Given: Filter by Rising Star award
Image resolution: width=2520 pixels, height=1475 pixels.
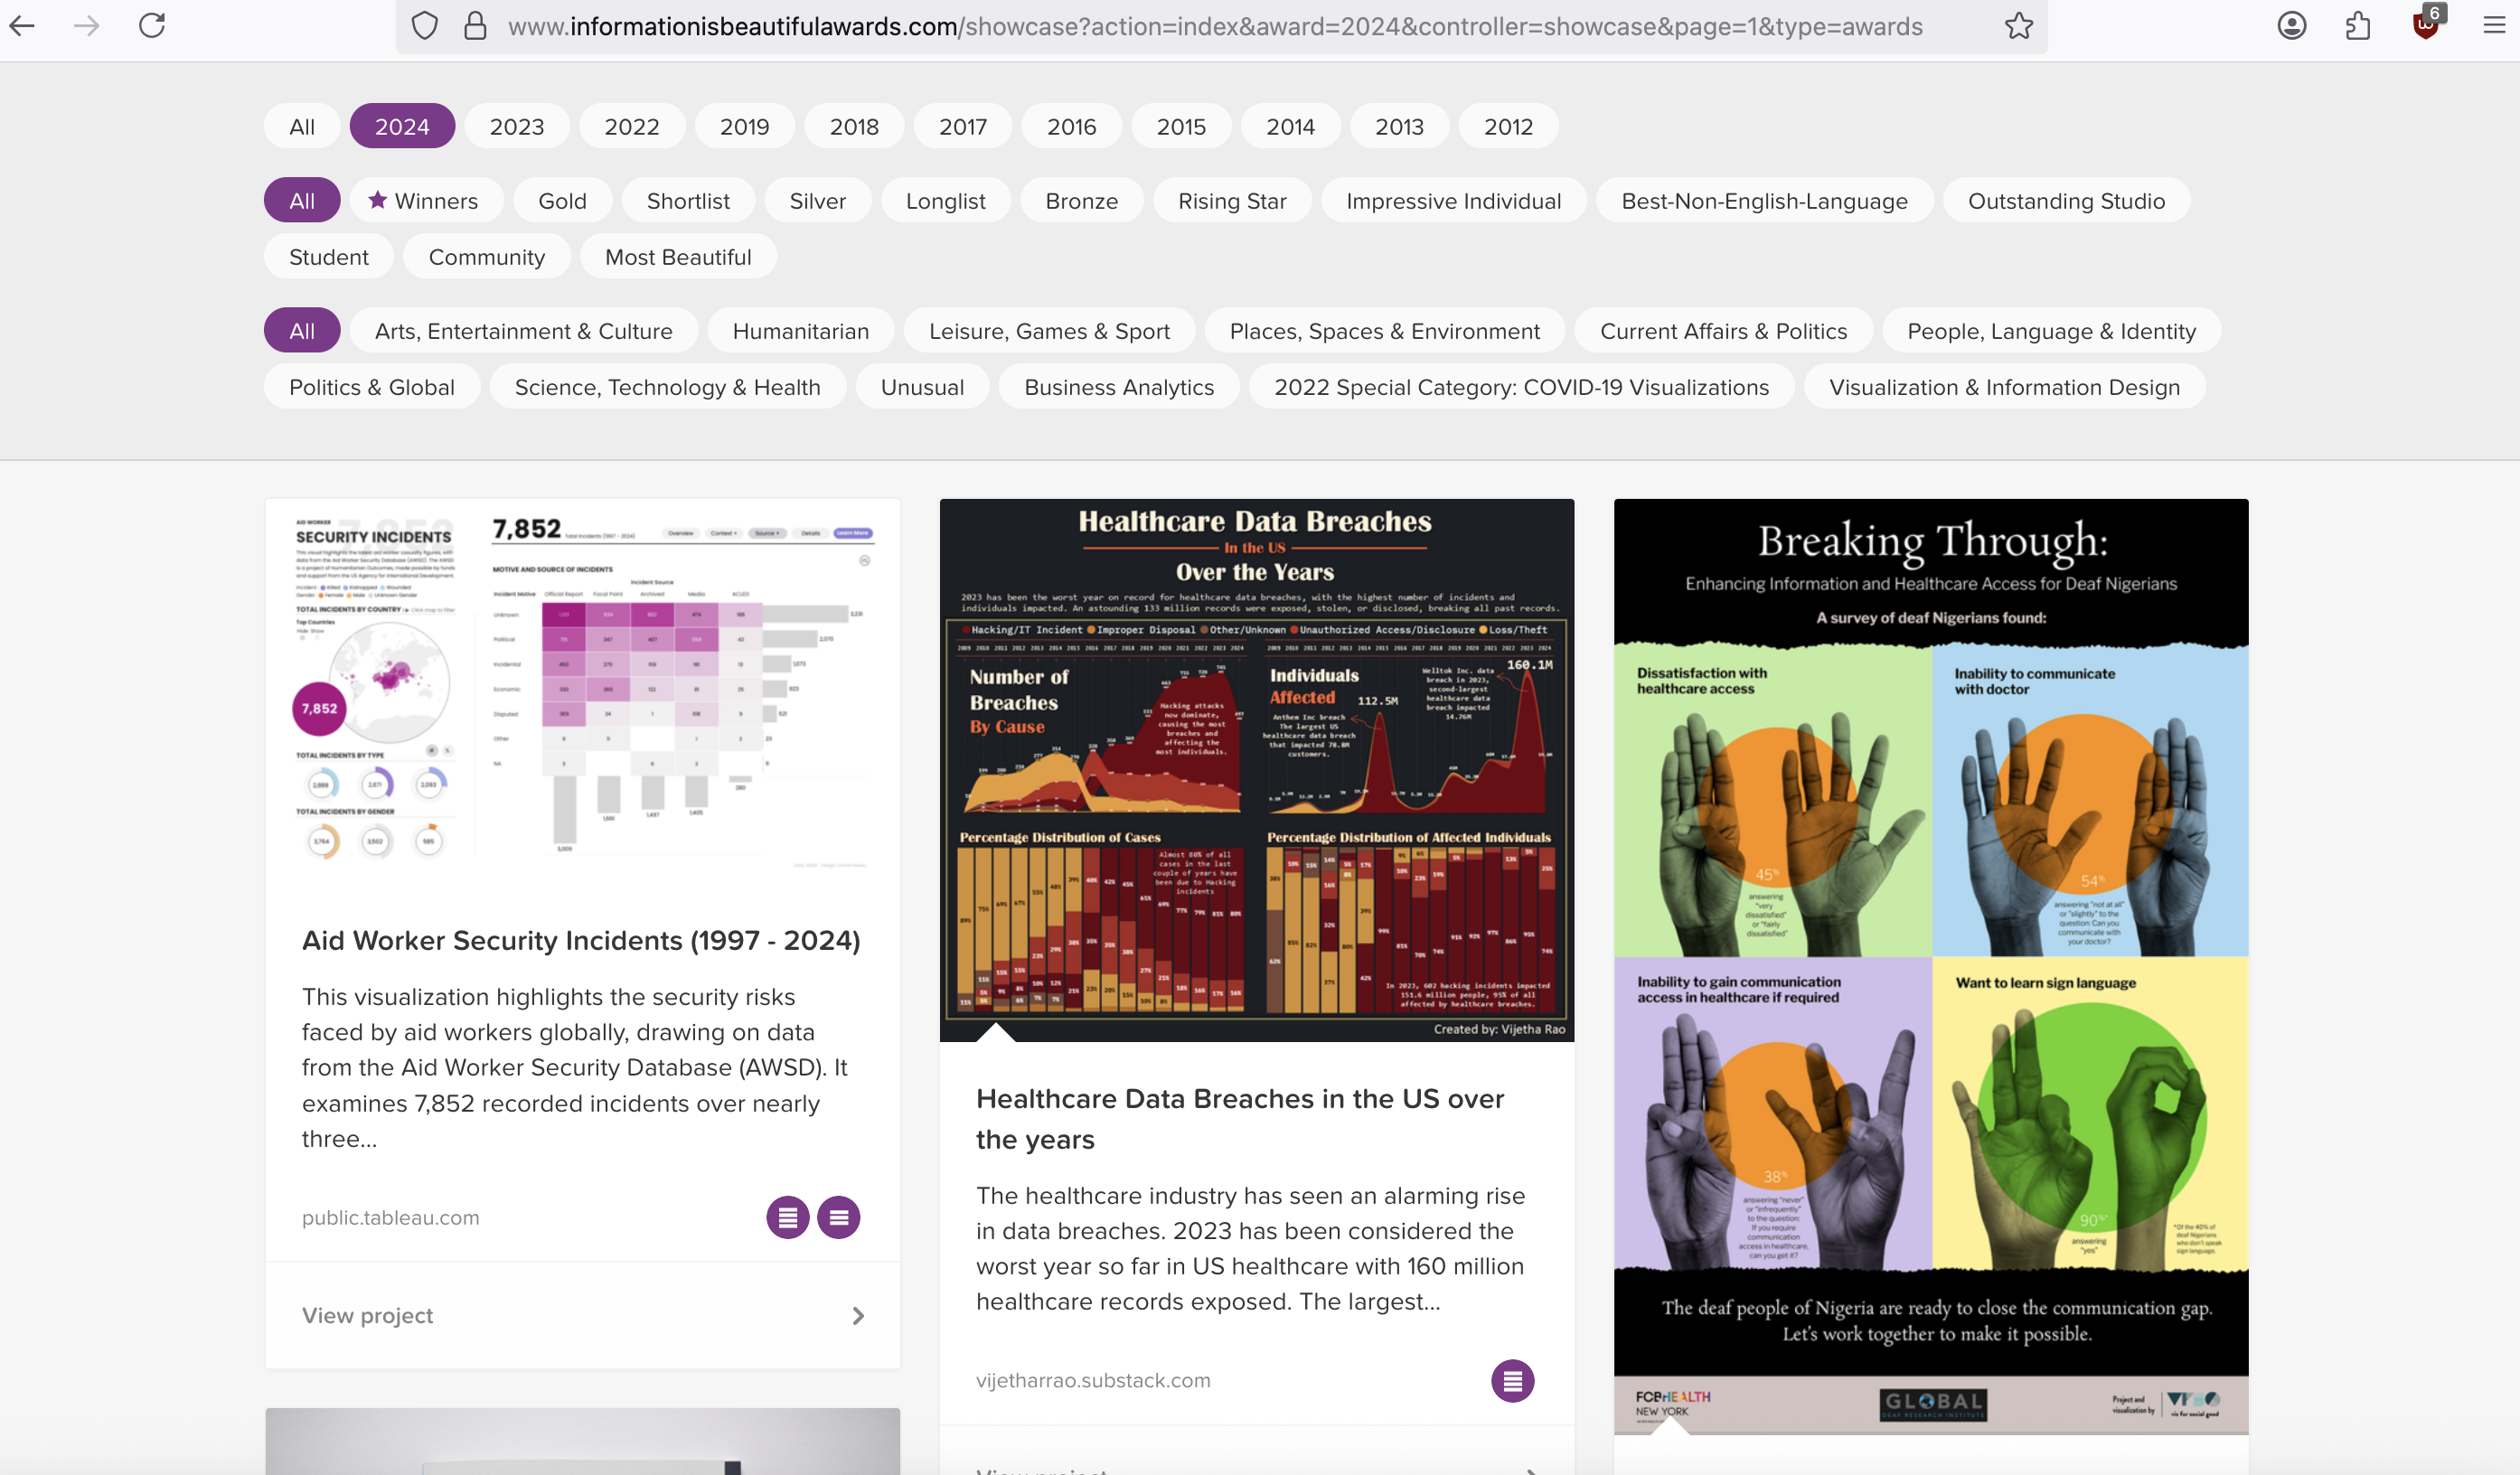Looking at the screenshot, I should (x=1233, y=201).
